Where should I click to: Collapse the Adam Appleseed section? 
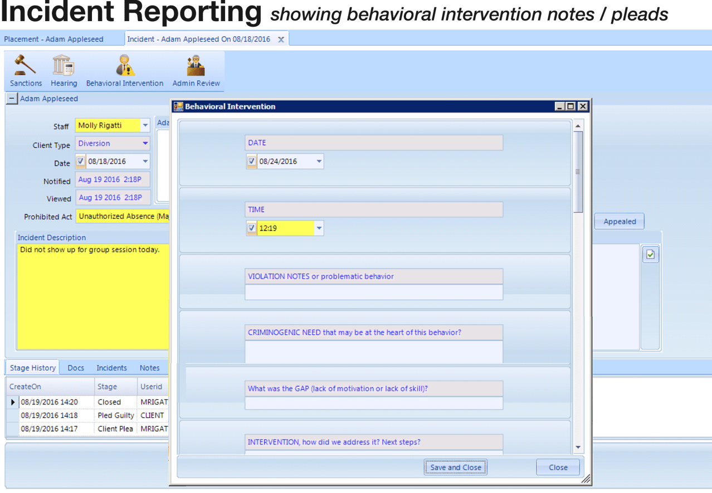pyautogui.click(x=11, y=98)
